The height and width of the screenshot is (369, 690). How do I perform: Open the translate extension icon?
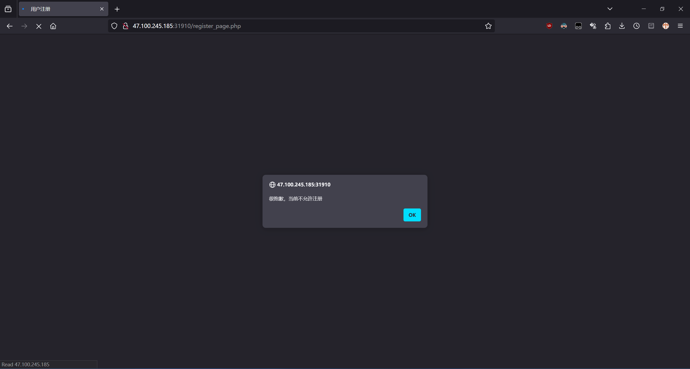[x=593, y=26]
